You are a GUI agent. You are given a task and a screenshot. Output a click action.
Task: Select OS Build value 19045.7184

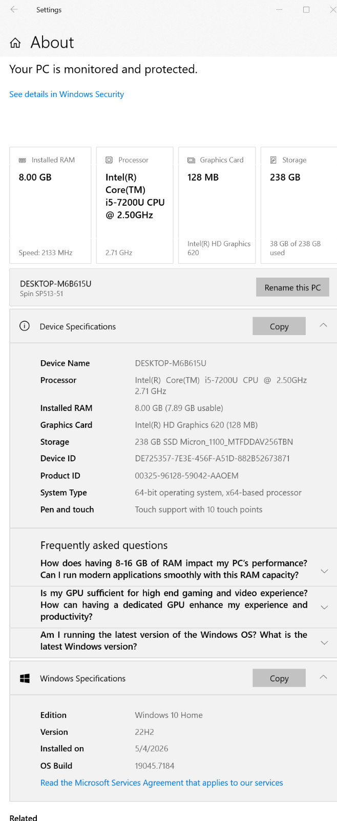click(x=155, y=766)
